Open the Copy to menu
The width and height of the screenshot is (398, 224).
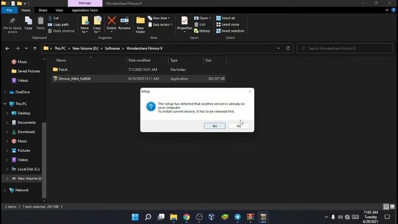97,25
